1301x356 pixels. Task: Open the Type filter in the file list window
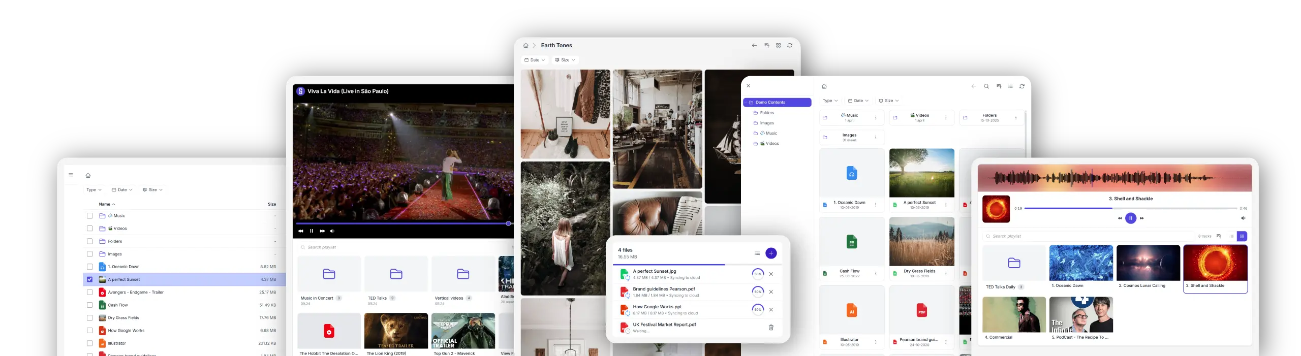point(94,189)
